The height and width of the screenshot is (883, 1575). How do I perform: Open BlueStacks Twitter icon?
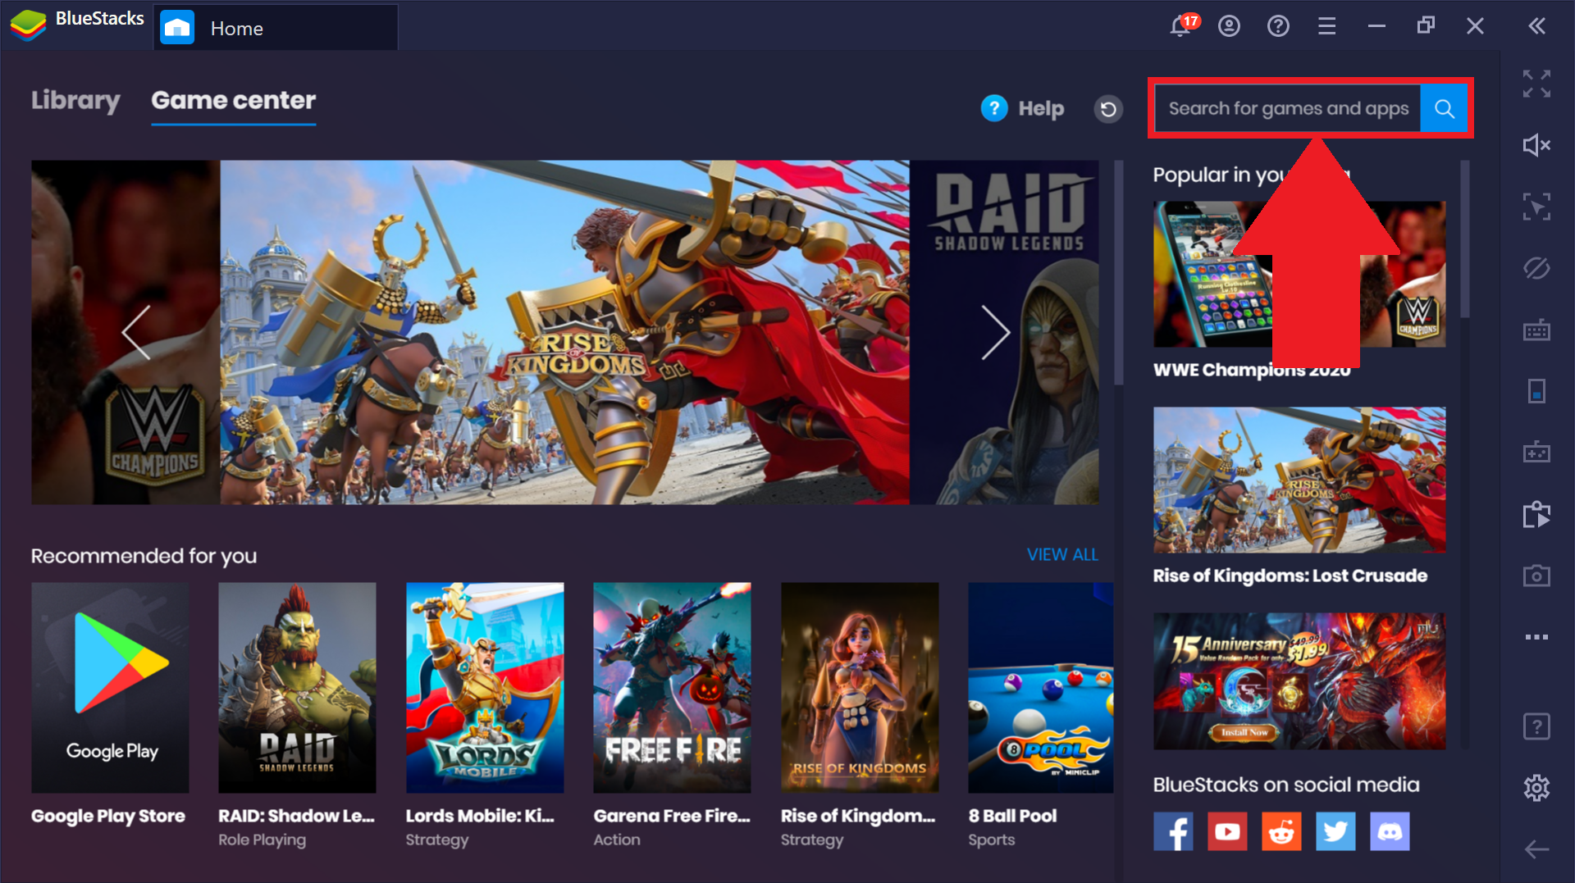click(x=1335, y=831)
